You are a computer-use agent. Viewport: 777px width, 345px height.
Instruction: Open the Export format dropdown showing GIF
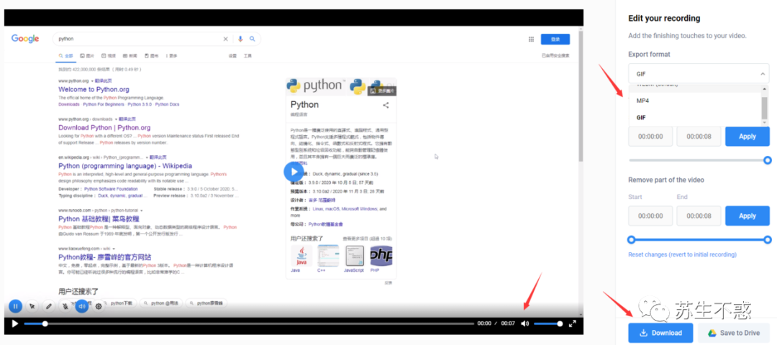(x=699, y=74)
